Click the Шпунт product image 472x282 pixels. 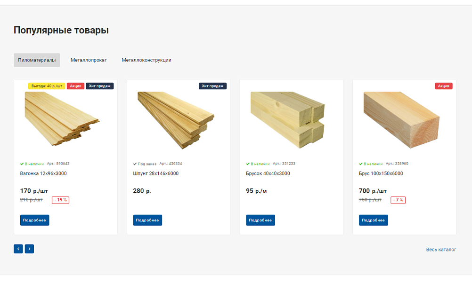click(x=176, y=120)
